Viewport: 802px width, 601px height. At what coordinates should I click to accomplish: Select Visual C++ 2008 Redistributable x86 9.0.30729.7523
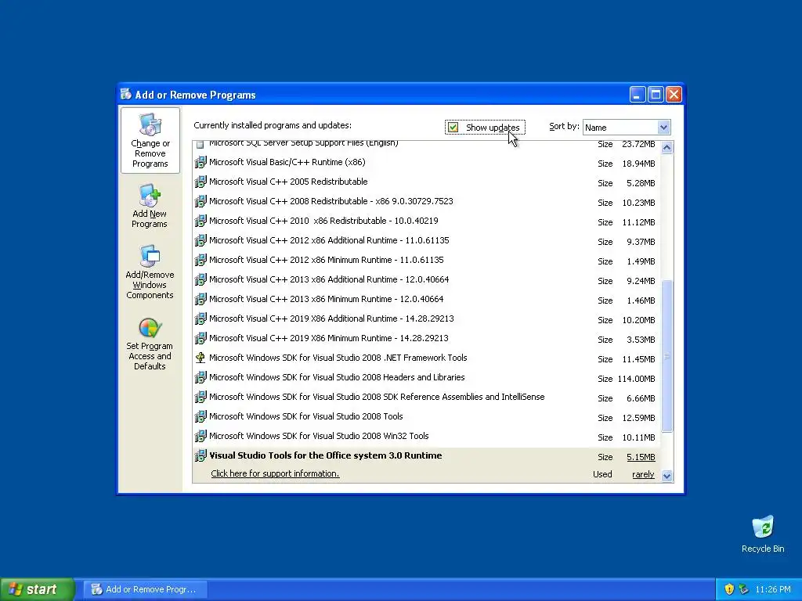point(331,201)
